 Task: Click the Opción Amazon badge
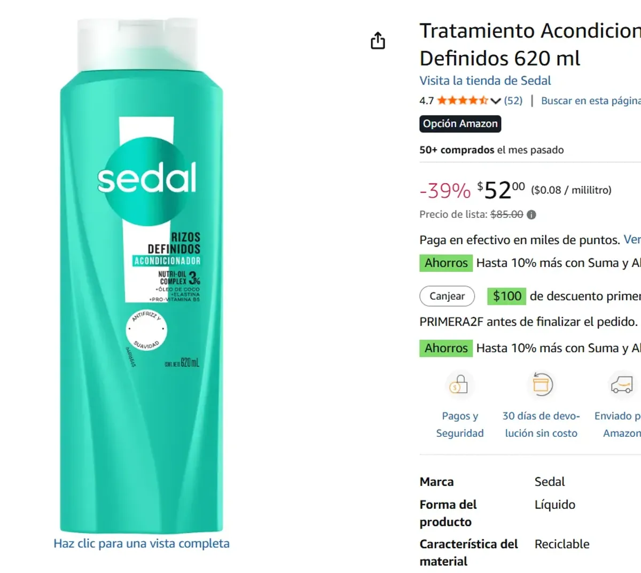460,123
